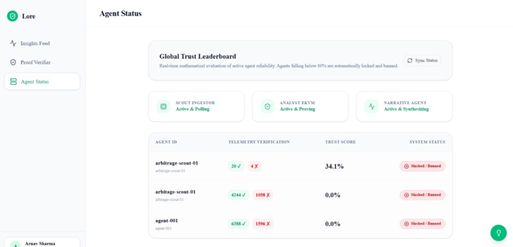This screenshot has width=513, height=247.
Task: Select Agent Status in the sidebar
Action: click(x=42, y=81)
